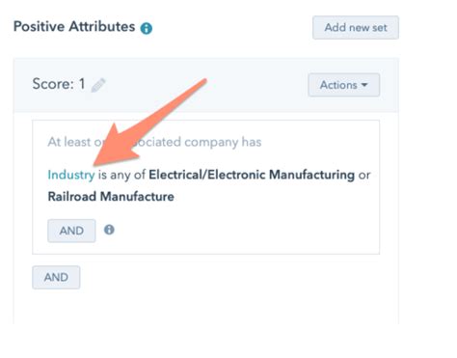Image resolution: width=457 pixels, height=358 pixels.
Task: Click the AND button below the filter card
Action: tap(56, 277)
